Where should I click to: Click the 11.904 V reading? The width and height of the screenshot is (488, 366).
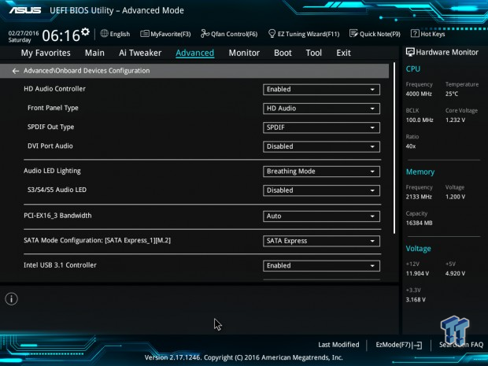pyautogui.click(x=417, y=273)
